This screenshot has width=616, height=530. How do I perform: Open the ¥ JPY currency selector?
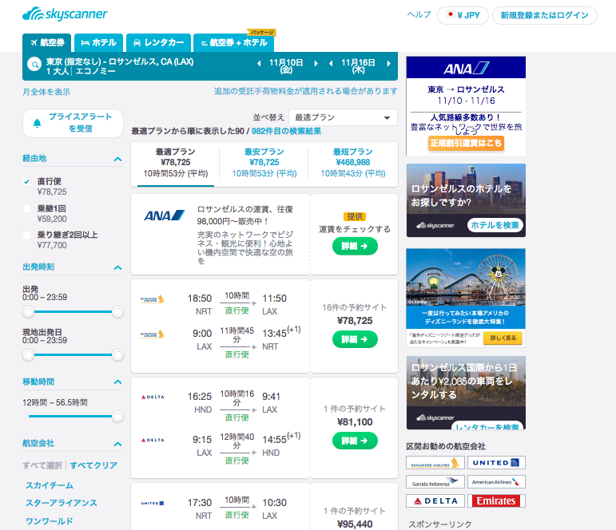coord(463,15)
